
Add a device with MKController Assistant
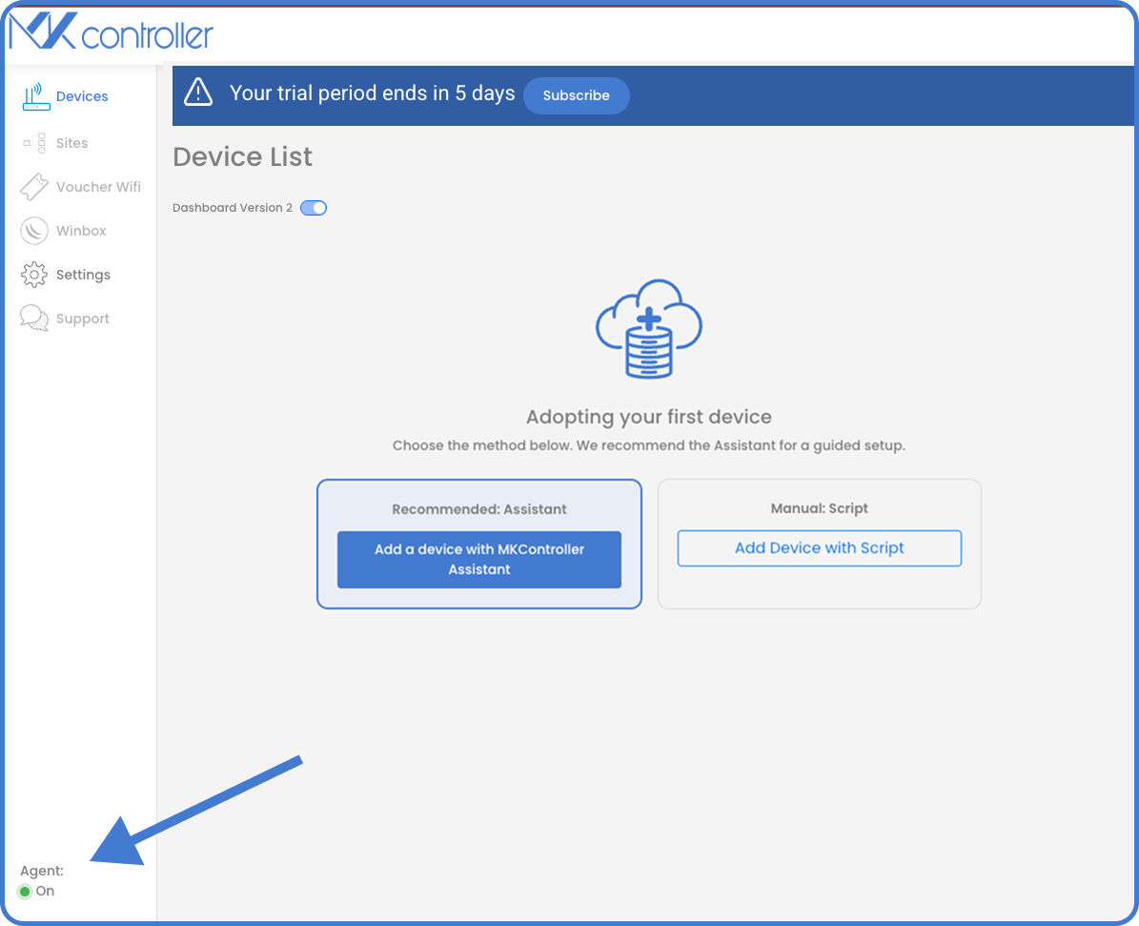click(478, 559)
